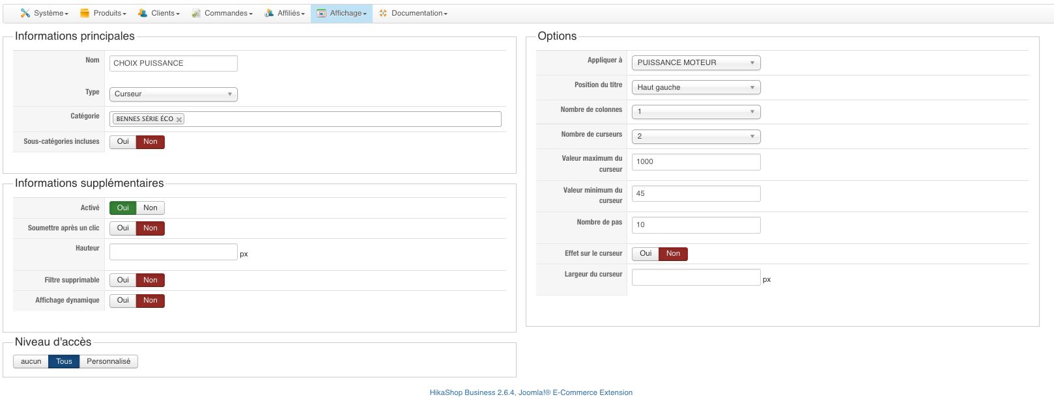This screenshot has width=1054, height=410.
Task: Click the Produits box icon
Action: (85, 13)
